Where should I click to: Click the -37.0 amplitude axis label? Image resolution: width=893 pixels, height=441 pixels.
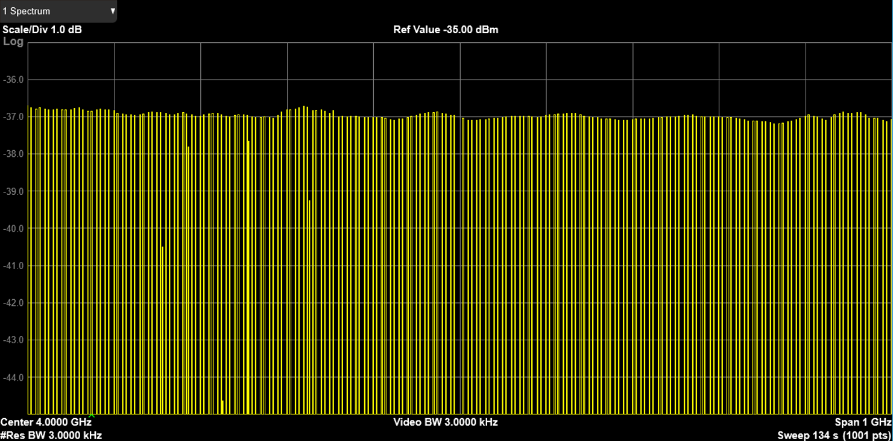pos(14,116)
